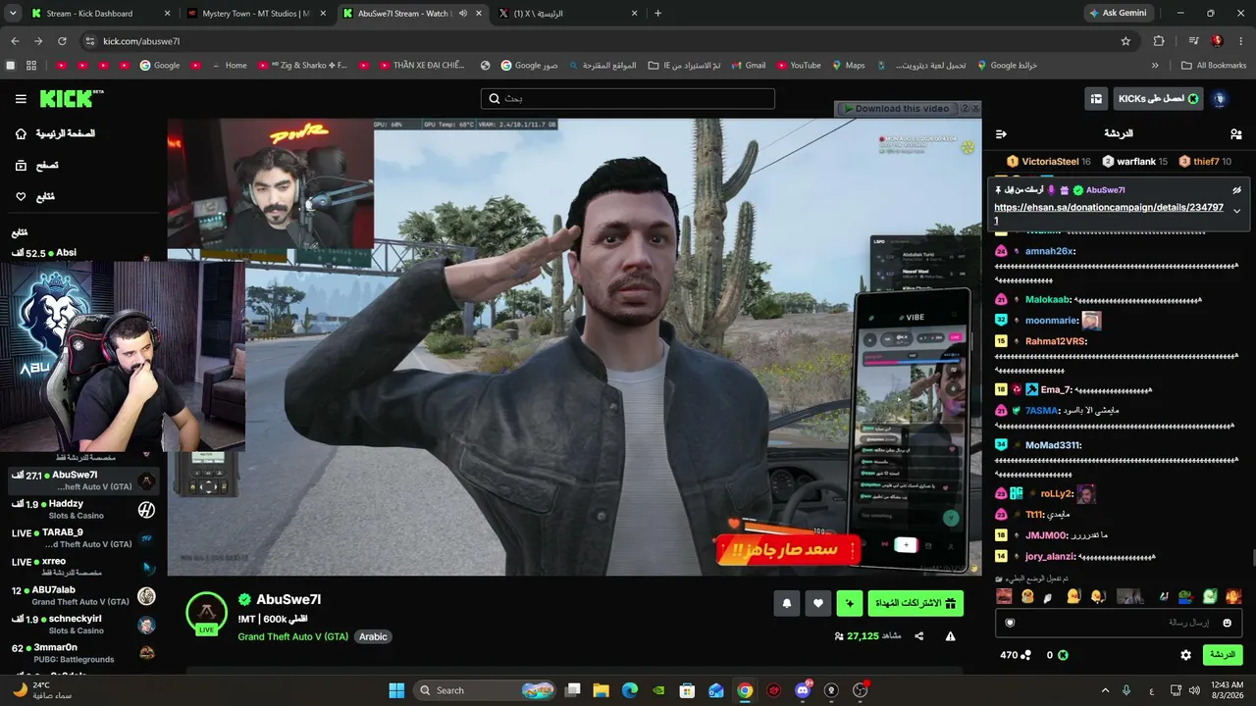Open the Home page house icon in the Kick sidebar
Image resolution: width=1256 pixels, height=706 pixels.
(x=21, y=133)
